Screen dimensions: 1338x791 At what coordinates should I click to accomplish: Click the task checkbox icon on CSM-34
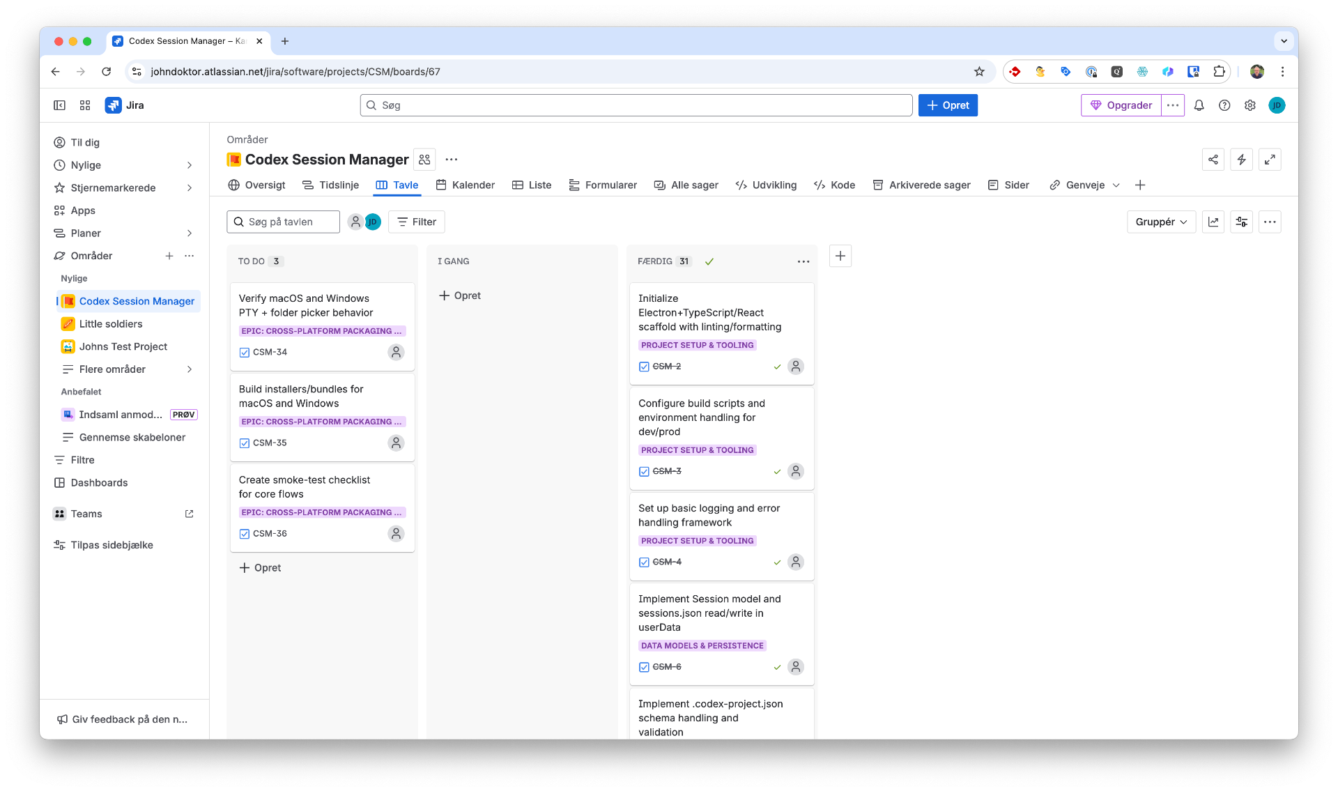(245, 353)
